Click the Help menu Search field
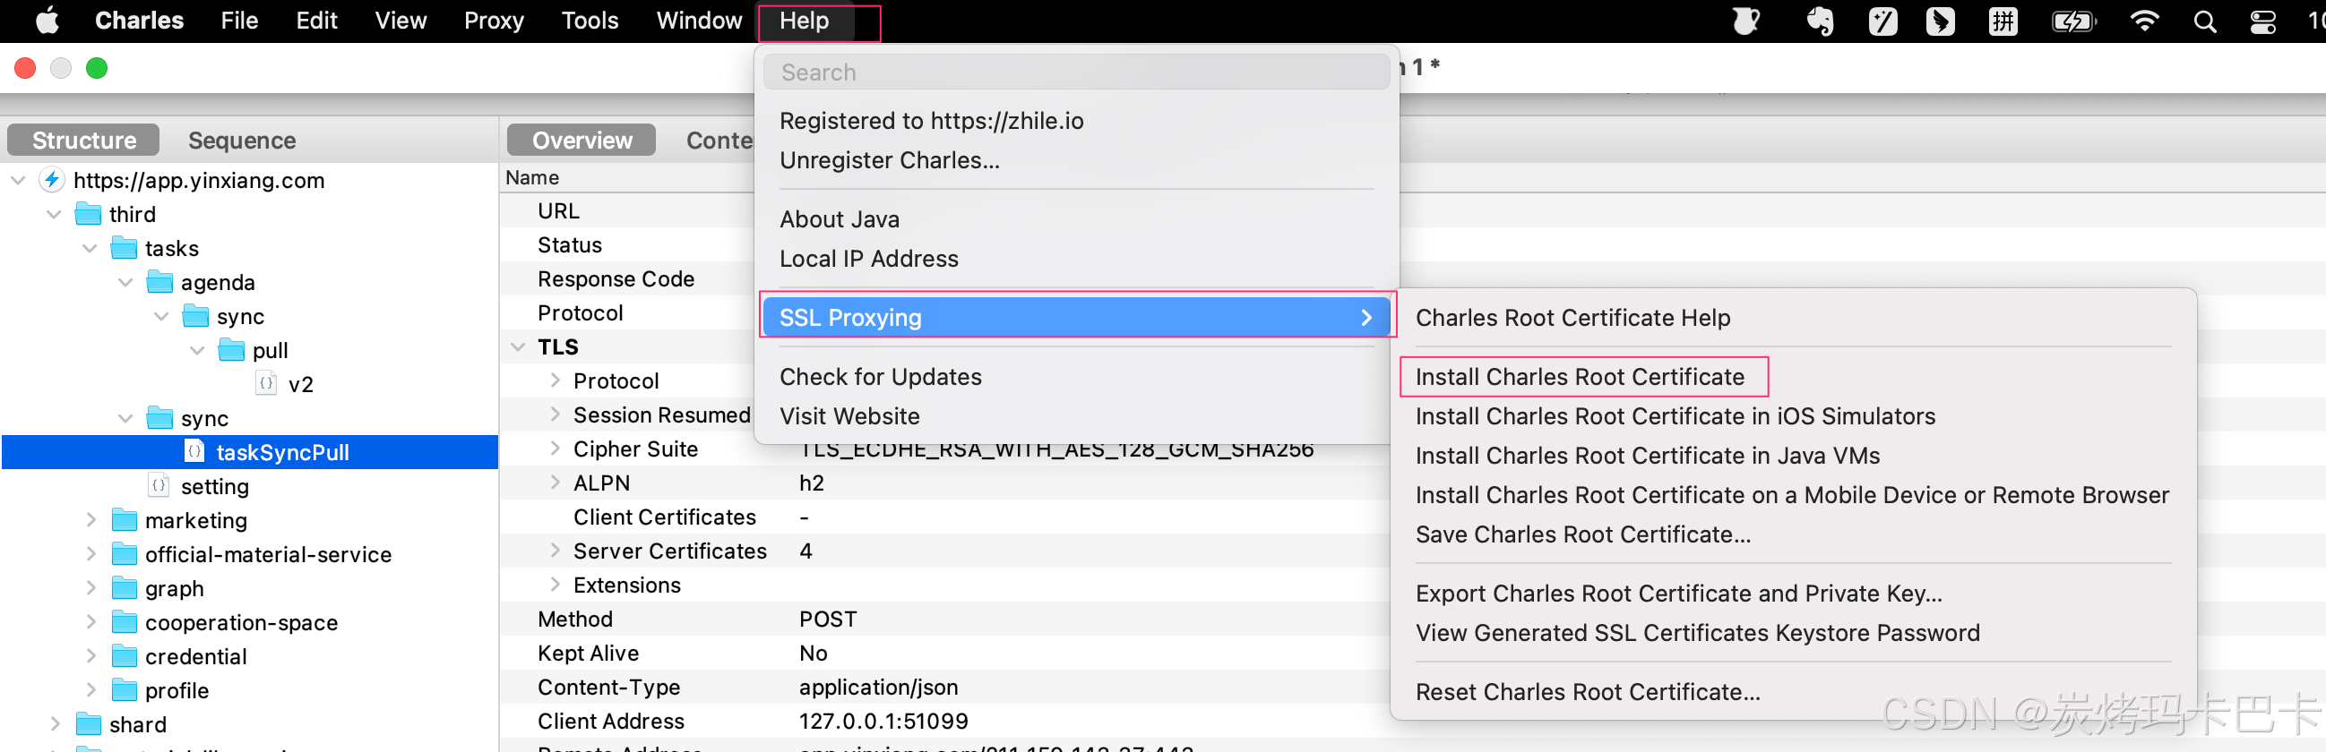Screen dimensions: 2326x752 pyautogui.click(x=1076, y=73)
